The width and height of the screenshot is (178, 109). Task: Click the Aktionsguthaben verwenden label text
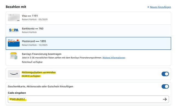[39, 72]
